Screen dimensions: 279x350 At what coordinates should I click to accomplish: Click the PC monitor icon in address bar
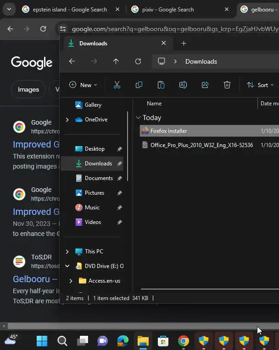(161, 61)
